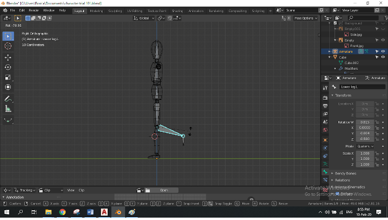Select the 3D Cursor tool
388x220 pixels.
tap(8, 46)
